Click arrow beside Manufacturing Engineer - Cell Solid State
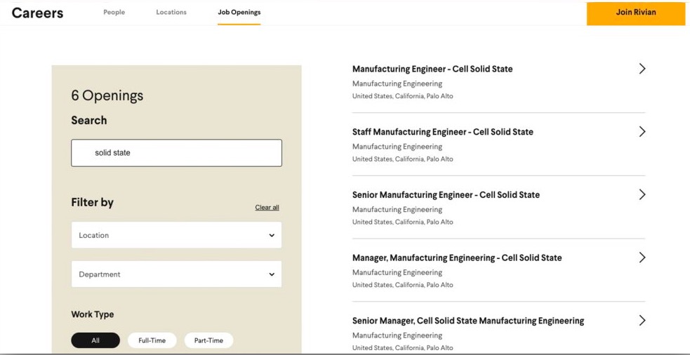690x355 pixels. [642, 69]
